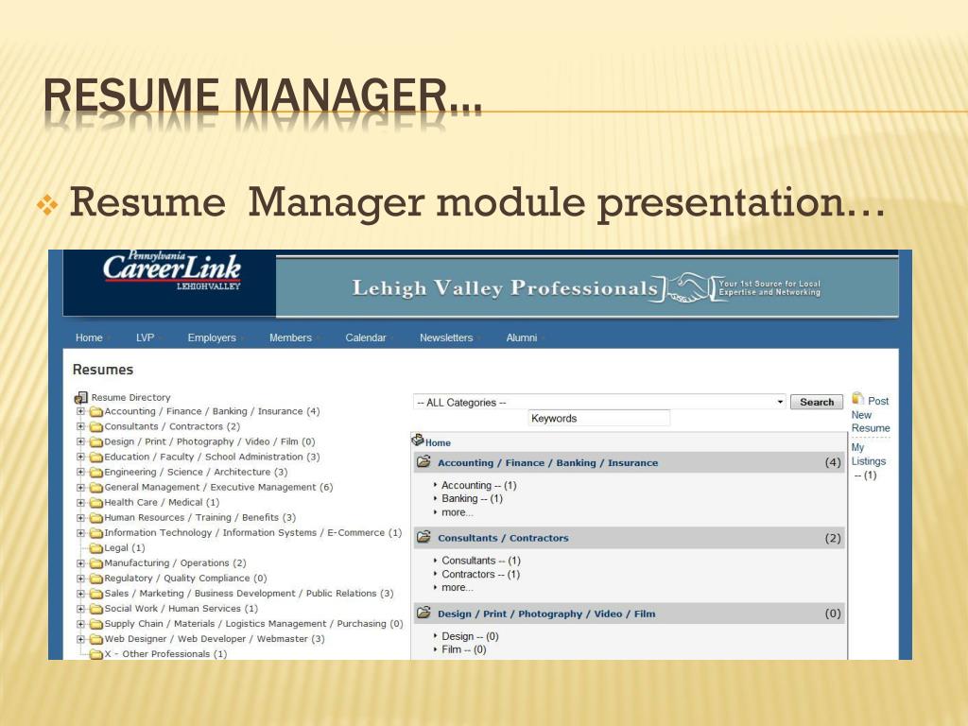Click folder icon beside Social Work / Human Services

(95, 609)
